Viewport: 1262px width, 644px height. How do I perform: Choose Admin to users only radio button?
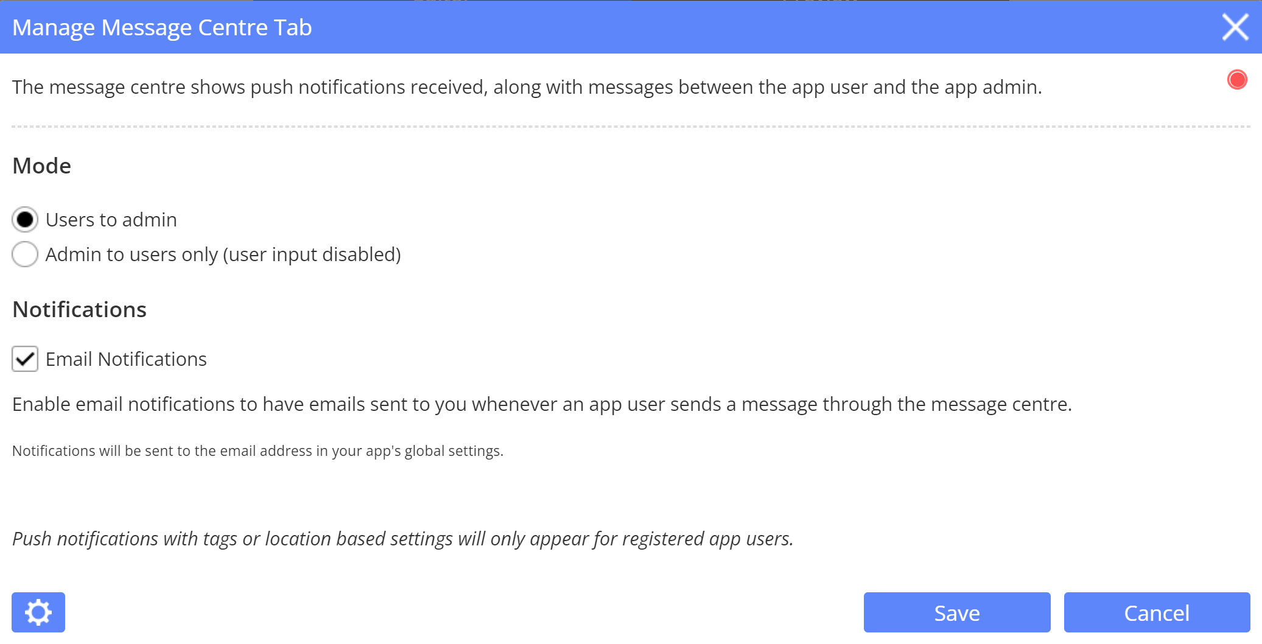(25, 254)
